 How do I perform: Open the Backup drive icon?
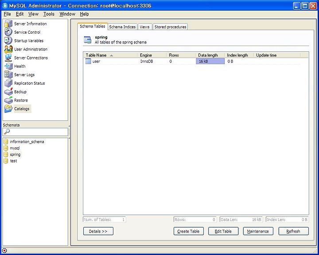click(8, 92)
